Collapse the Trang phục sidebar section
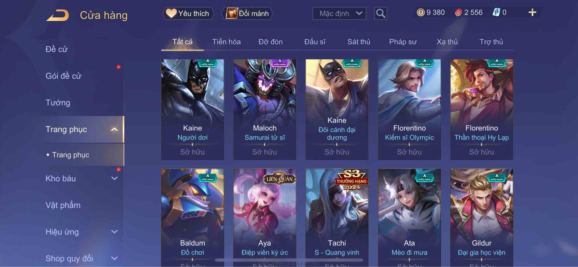The height and width of the screenshot is (267, 578). [114, 129]
